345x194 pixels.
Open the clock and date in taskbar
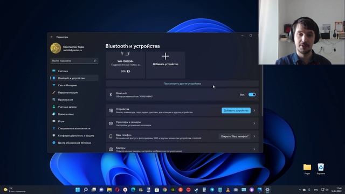(x=336, y=190)
